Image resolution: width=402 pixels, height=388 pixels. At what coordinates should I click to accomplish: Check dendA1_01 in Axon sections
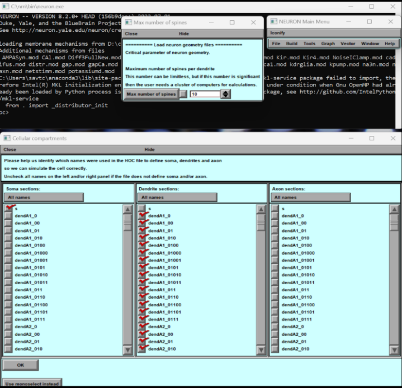[275, 230]
